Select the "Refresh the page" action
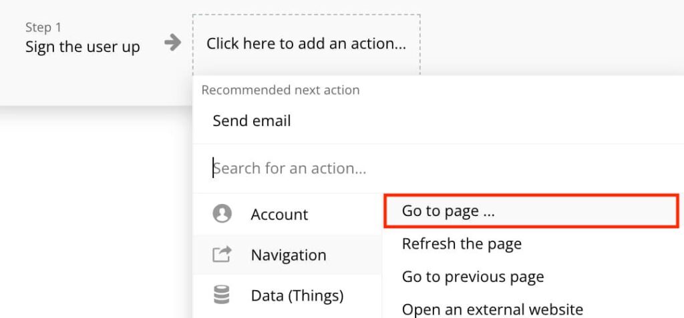The image size is (684, 318). (462, 243)
